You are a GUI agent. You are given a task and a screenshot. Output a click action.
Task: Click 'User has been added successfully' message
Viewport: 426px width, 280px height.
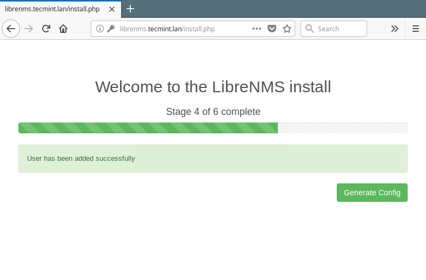81,158
